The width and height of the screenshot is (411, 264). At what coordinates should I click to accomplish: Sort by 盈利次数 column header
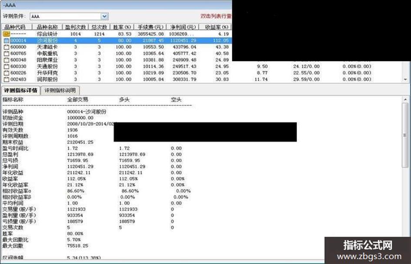[76, 27]
